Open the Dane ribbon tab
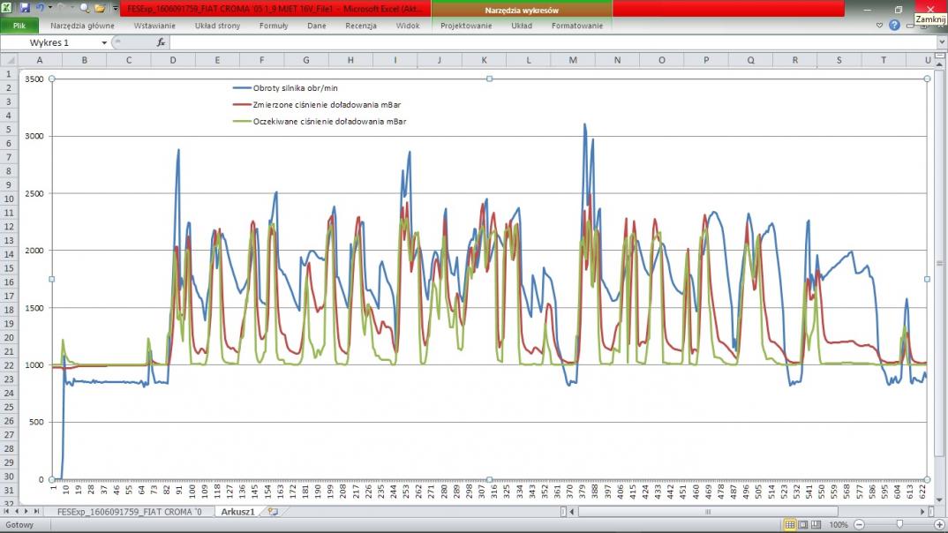The width and height of the screenshot is (948, 533). click(x=316, y=26)
